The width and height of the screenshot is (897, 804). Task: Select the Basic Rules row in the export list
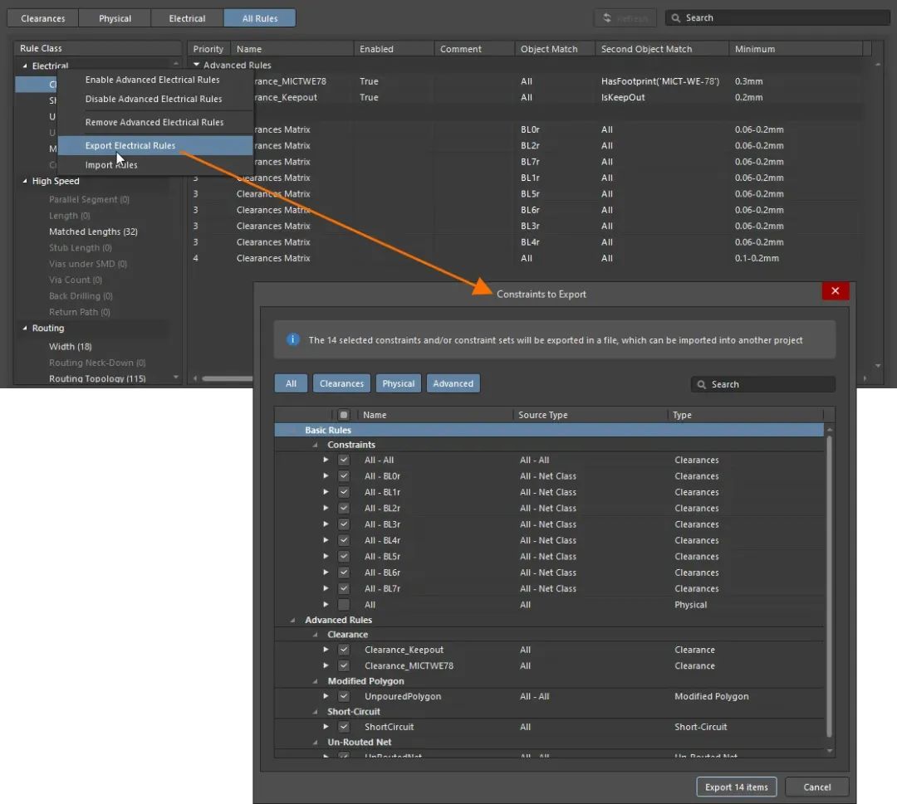pyautogui.click(x=549, y=430)
